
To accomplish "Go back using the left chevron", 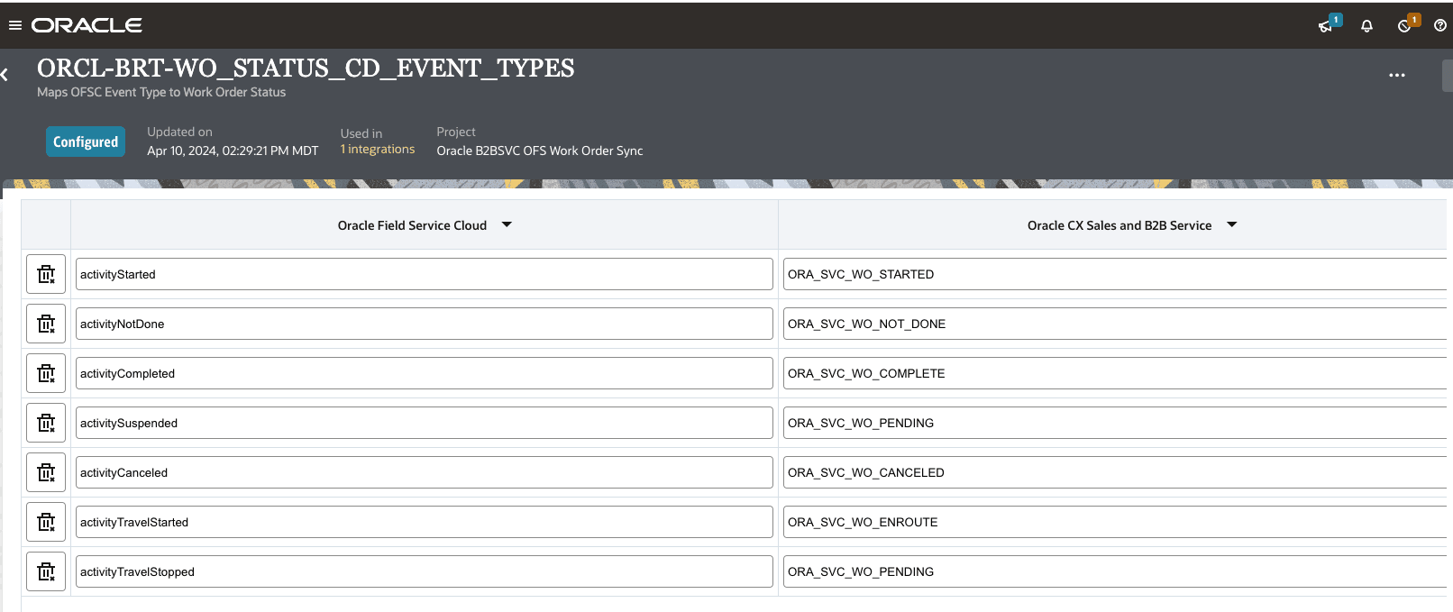I will point(5,75).
